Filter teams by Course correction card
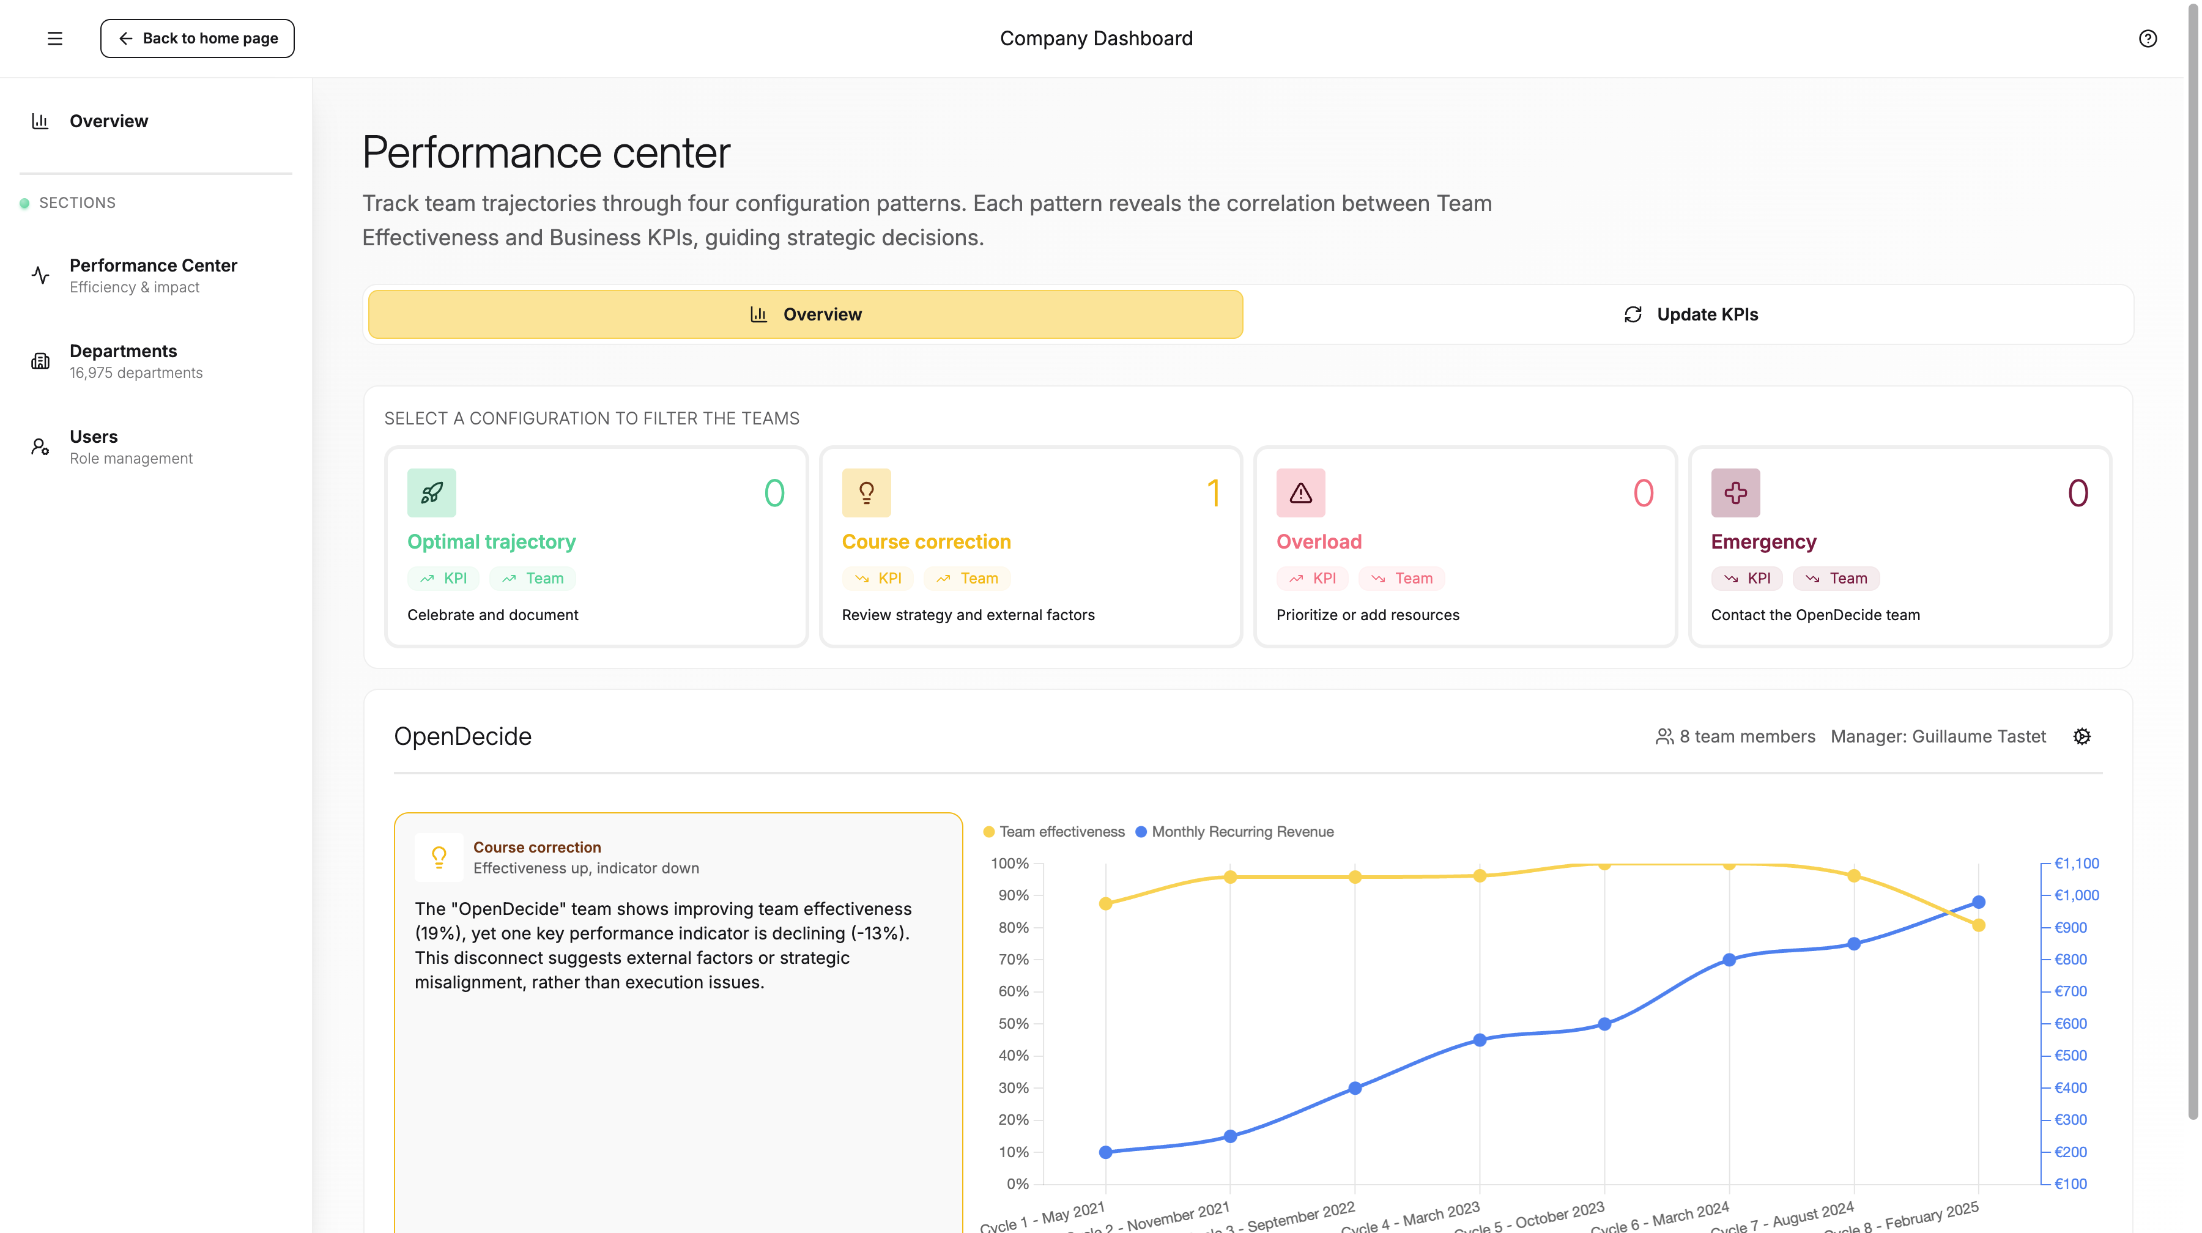2202x1233 pixels. pos(1031,547)
